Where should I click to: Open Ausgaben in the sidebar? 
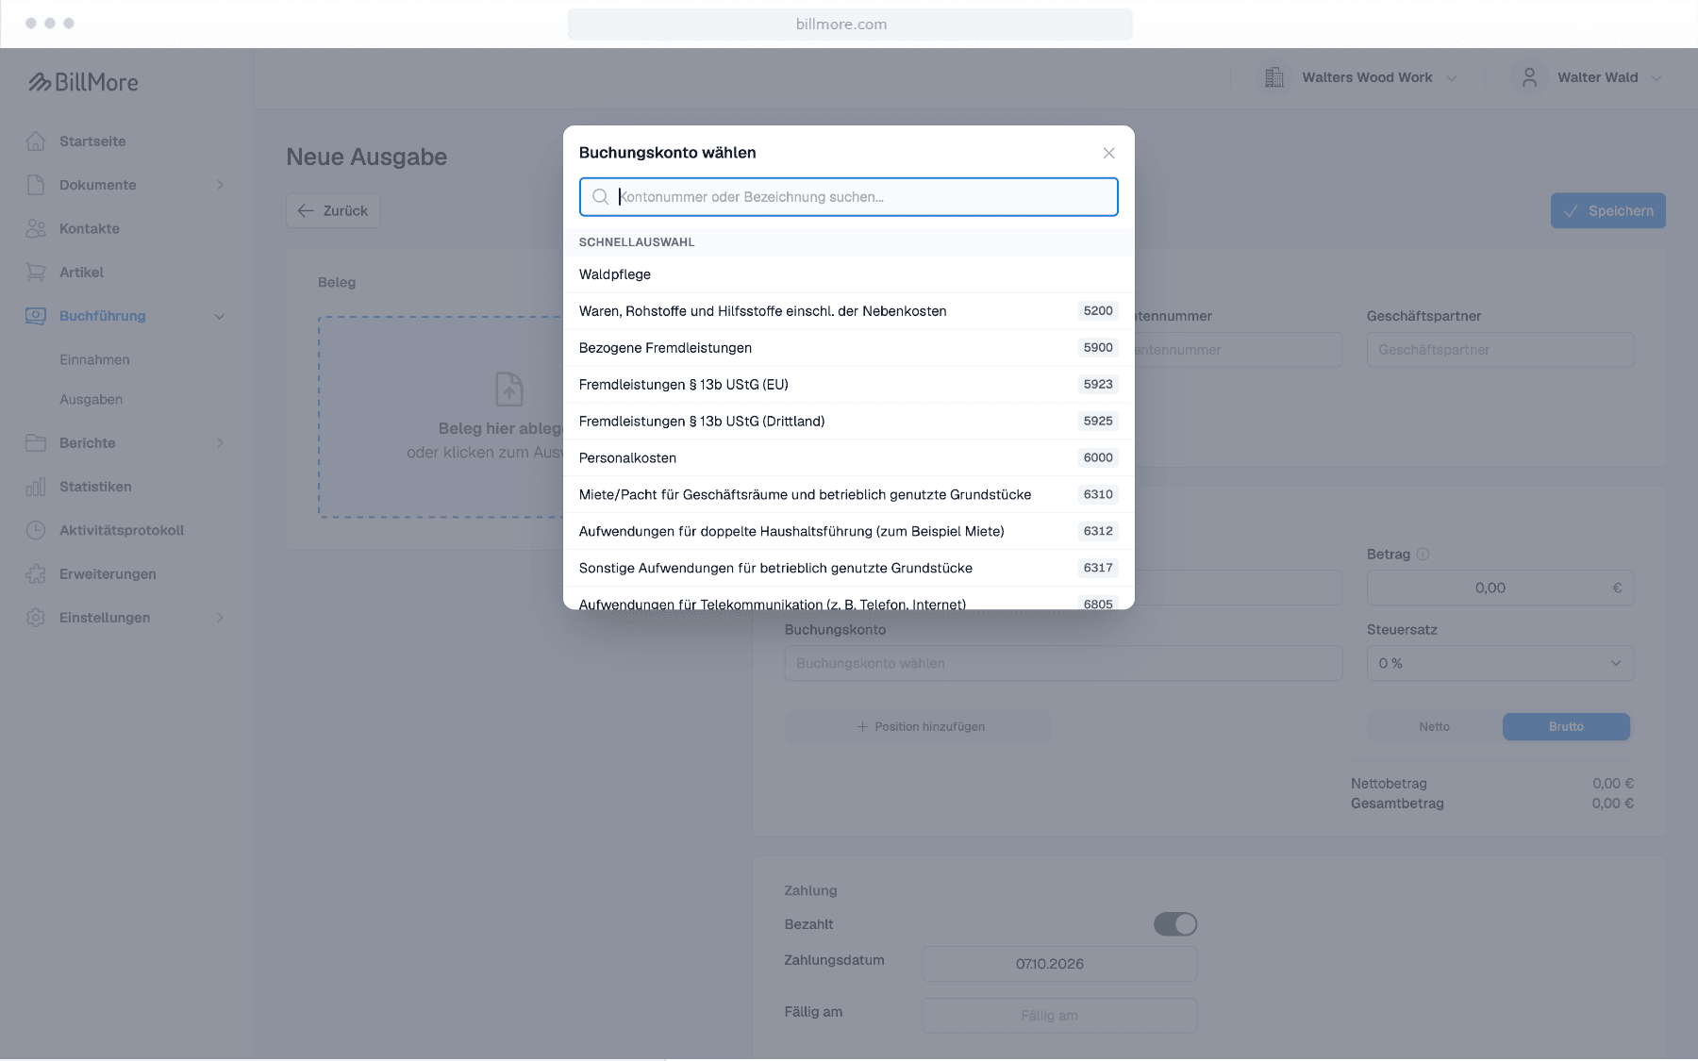pos(92,399)
